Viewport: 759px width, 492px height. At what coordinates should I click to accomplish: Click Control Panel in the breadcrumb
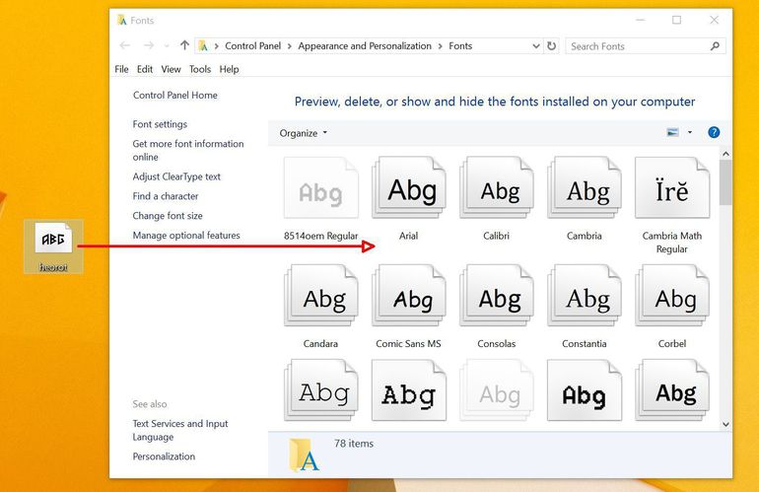pos(252,46)
